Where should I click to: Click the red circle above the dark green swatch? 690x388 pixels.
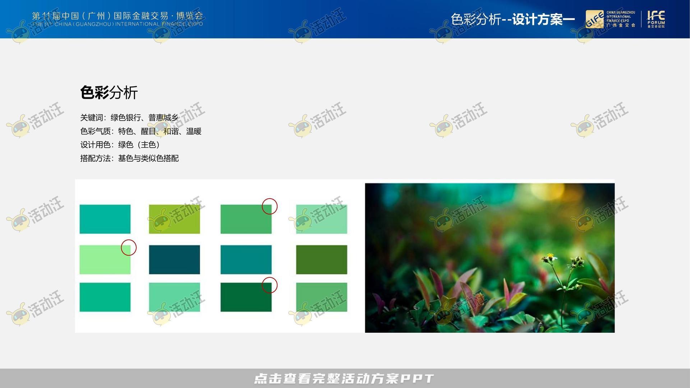[269, 285]
